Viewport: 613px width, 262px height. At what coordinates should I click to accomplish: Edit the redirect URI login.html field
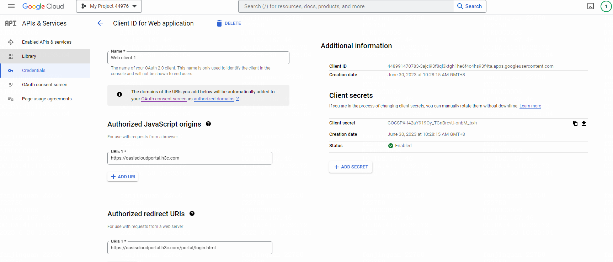coord(190,248)
